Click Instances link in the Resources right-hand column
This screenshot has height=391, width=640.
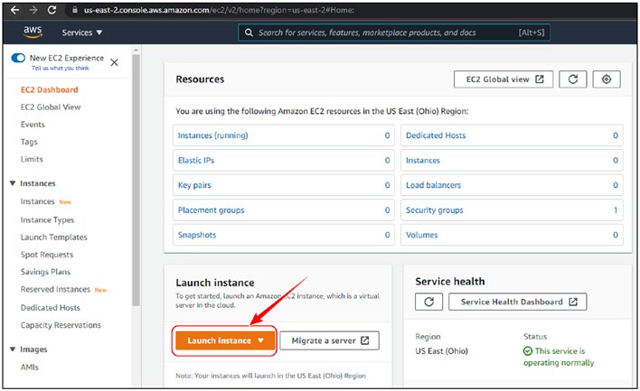[x=423, y=160]
